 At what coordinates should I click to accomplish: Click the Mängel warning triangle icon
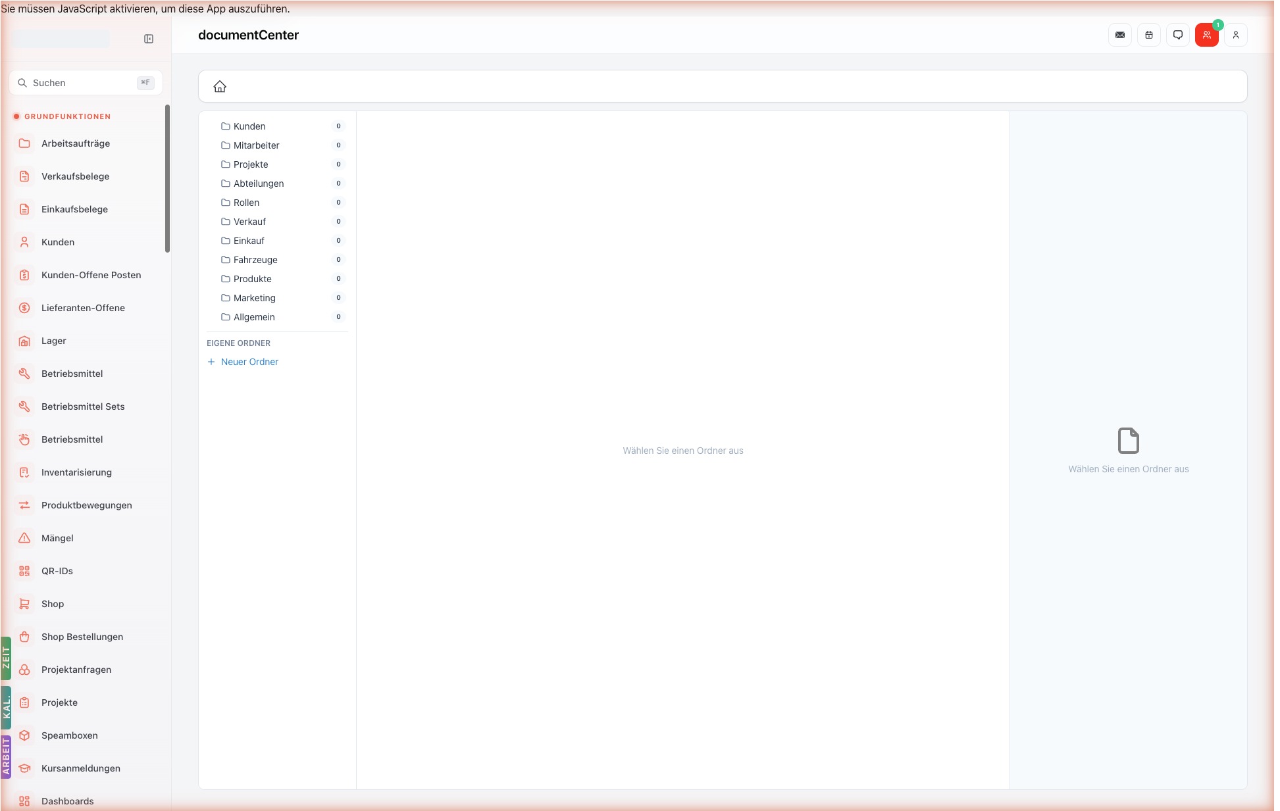tap(24, 538)
